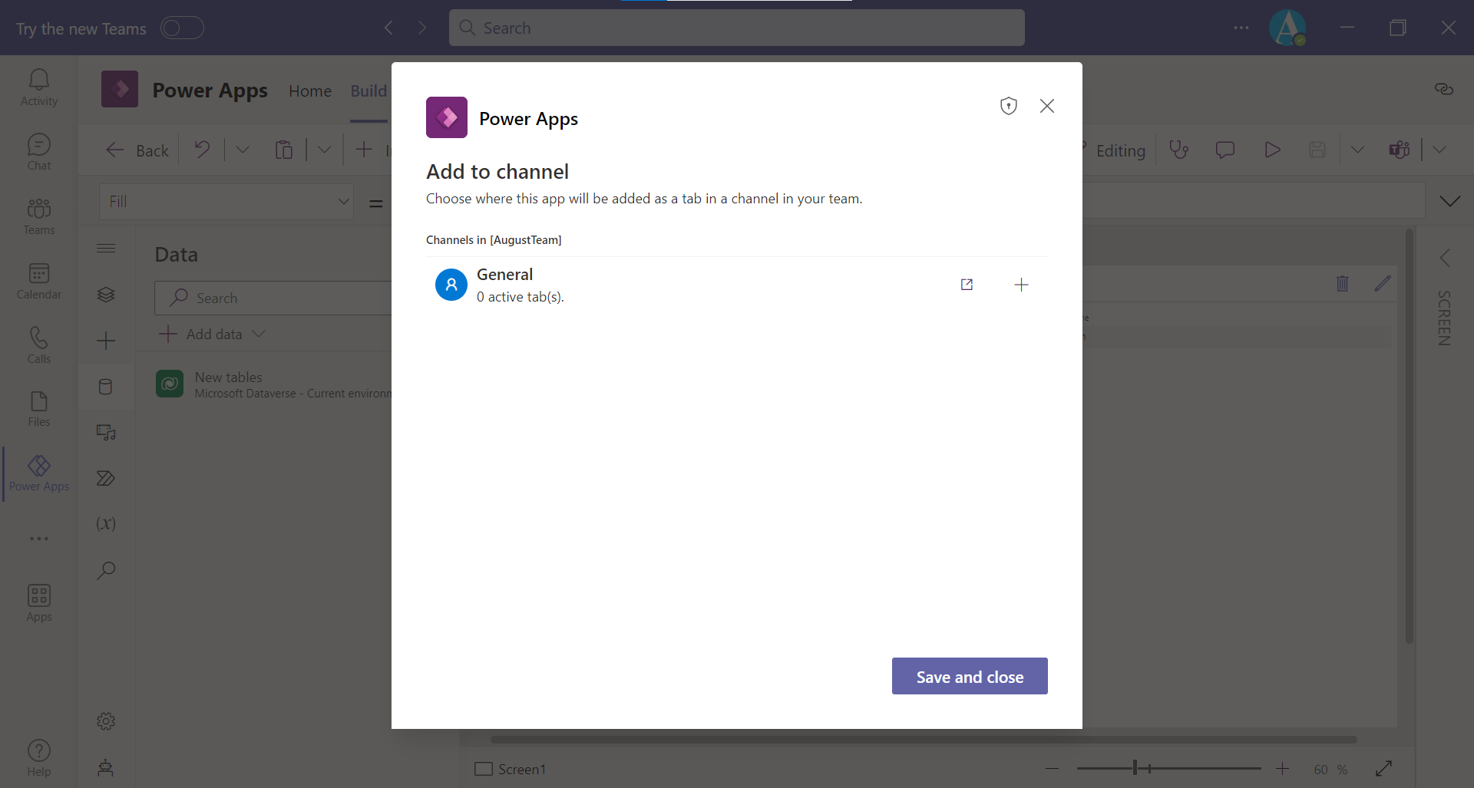The image size is (1474, 788).
Task: Open the Variables panel
Action: 106,524
